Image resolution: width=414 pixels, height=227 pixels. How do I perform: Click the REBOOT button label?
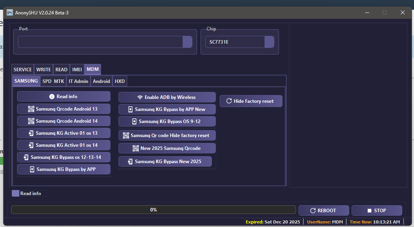(x=327, y=211)
